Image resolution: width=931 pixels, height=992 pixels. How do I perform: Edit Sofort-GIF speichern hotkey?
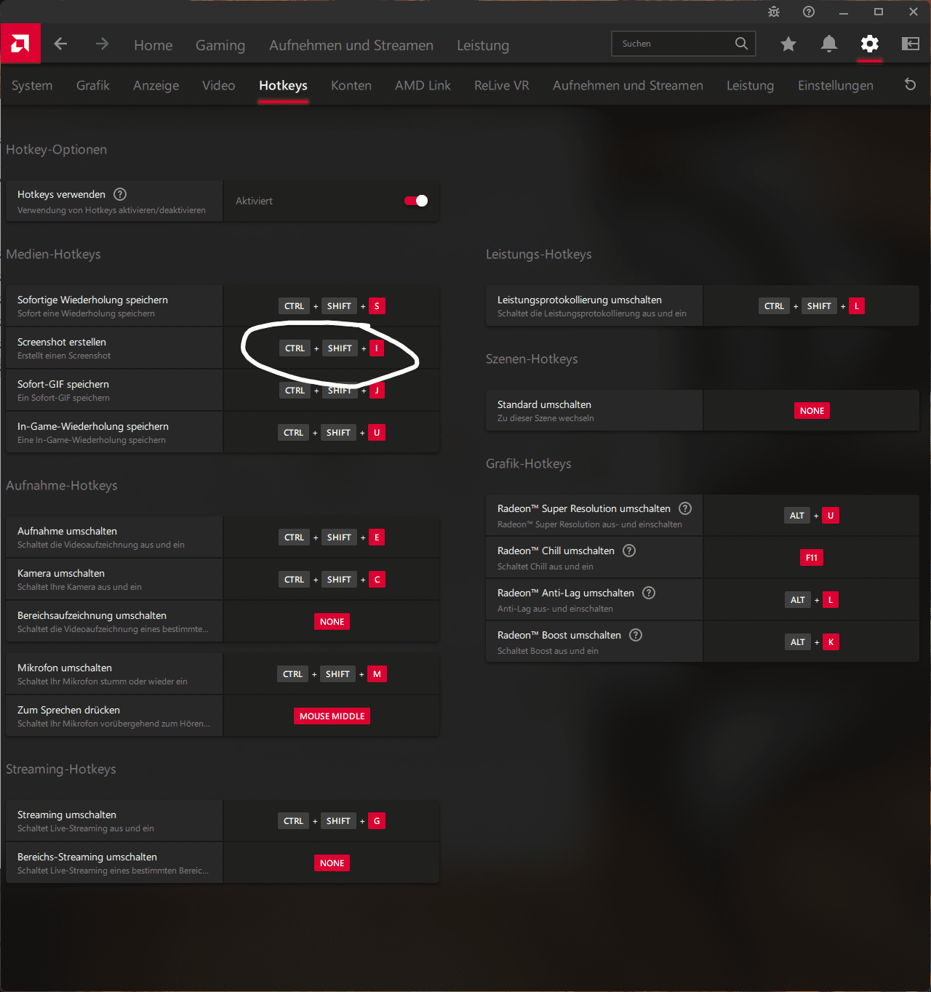point(332,391)
